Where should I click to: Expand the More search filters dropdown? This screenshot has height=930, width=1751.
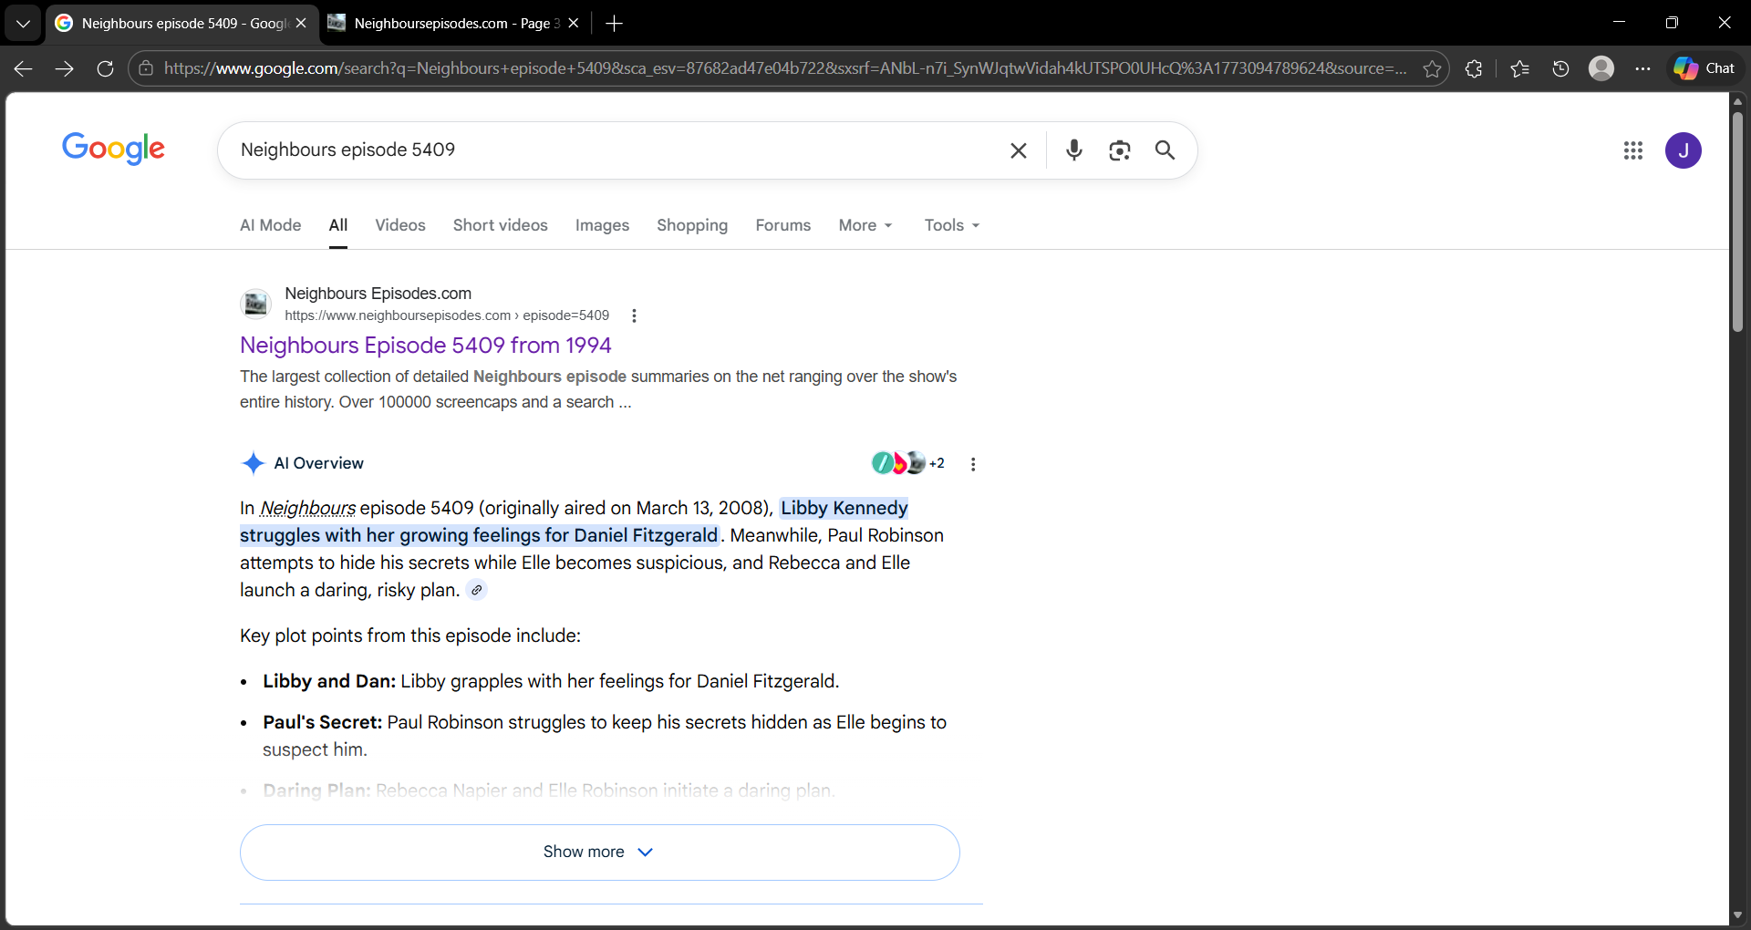865,225
